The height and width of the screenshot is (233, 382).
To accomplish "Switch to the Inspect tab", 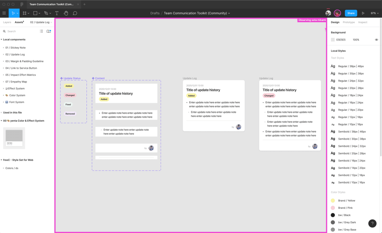I will pos(363,22).
